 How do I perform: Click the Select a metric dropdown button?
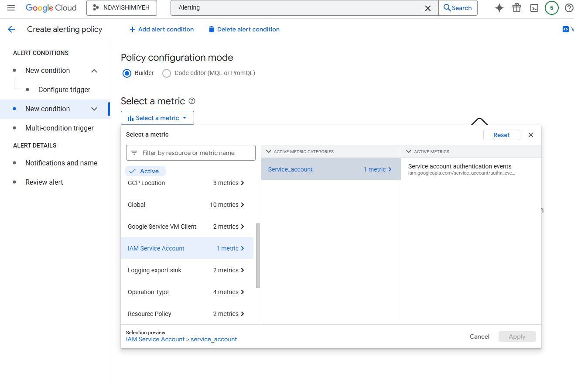tap(157, 118)
